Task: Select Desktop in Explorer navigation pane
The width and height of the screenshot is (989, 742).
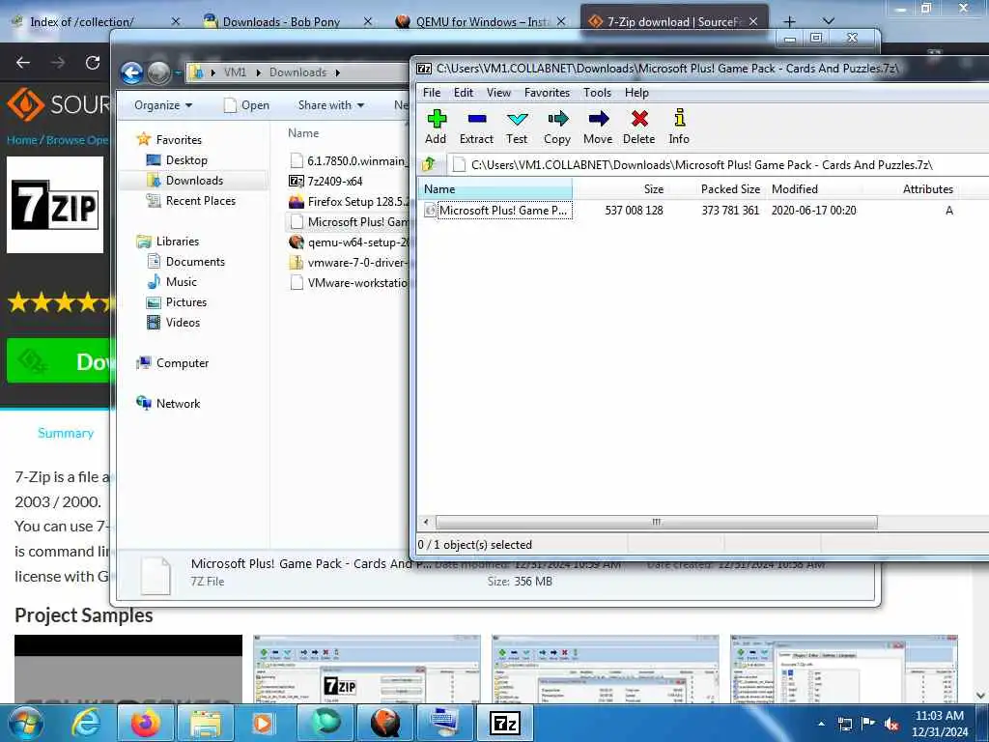Action: [186, 160]
